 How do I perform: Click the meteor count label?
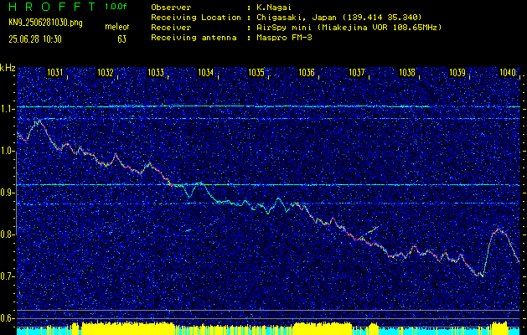[117, 27]
